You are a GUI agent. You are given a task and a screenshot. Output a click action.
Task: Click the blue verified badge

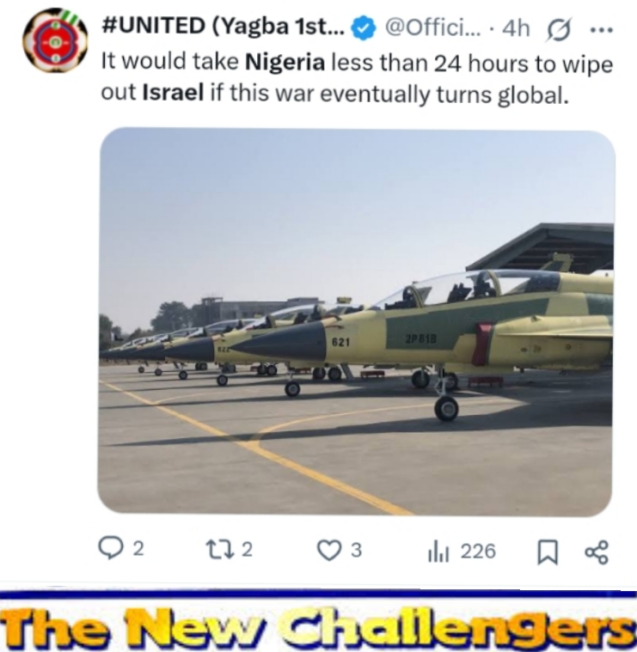click(364, 27)
